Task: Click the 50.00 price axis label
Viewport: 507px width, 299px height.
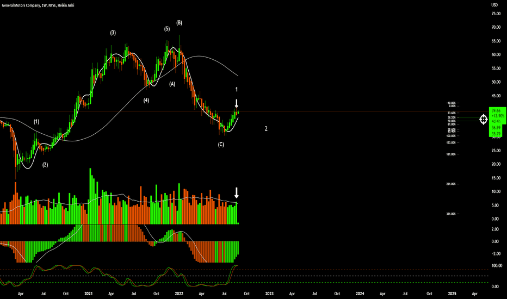Action: coord(496,82)
